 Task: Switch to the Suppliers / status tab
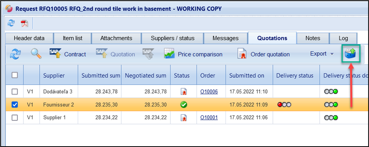point(173,38)
